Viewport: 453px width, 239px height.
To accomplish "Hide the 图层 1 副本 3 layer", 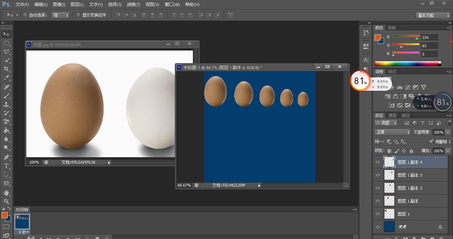I will click(x=378, y=175).
